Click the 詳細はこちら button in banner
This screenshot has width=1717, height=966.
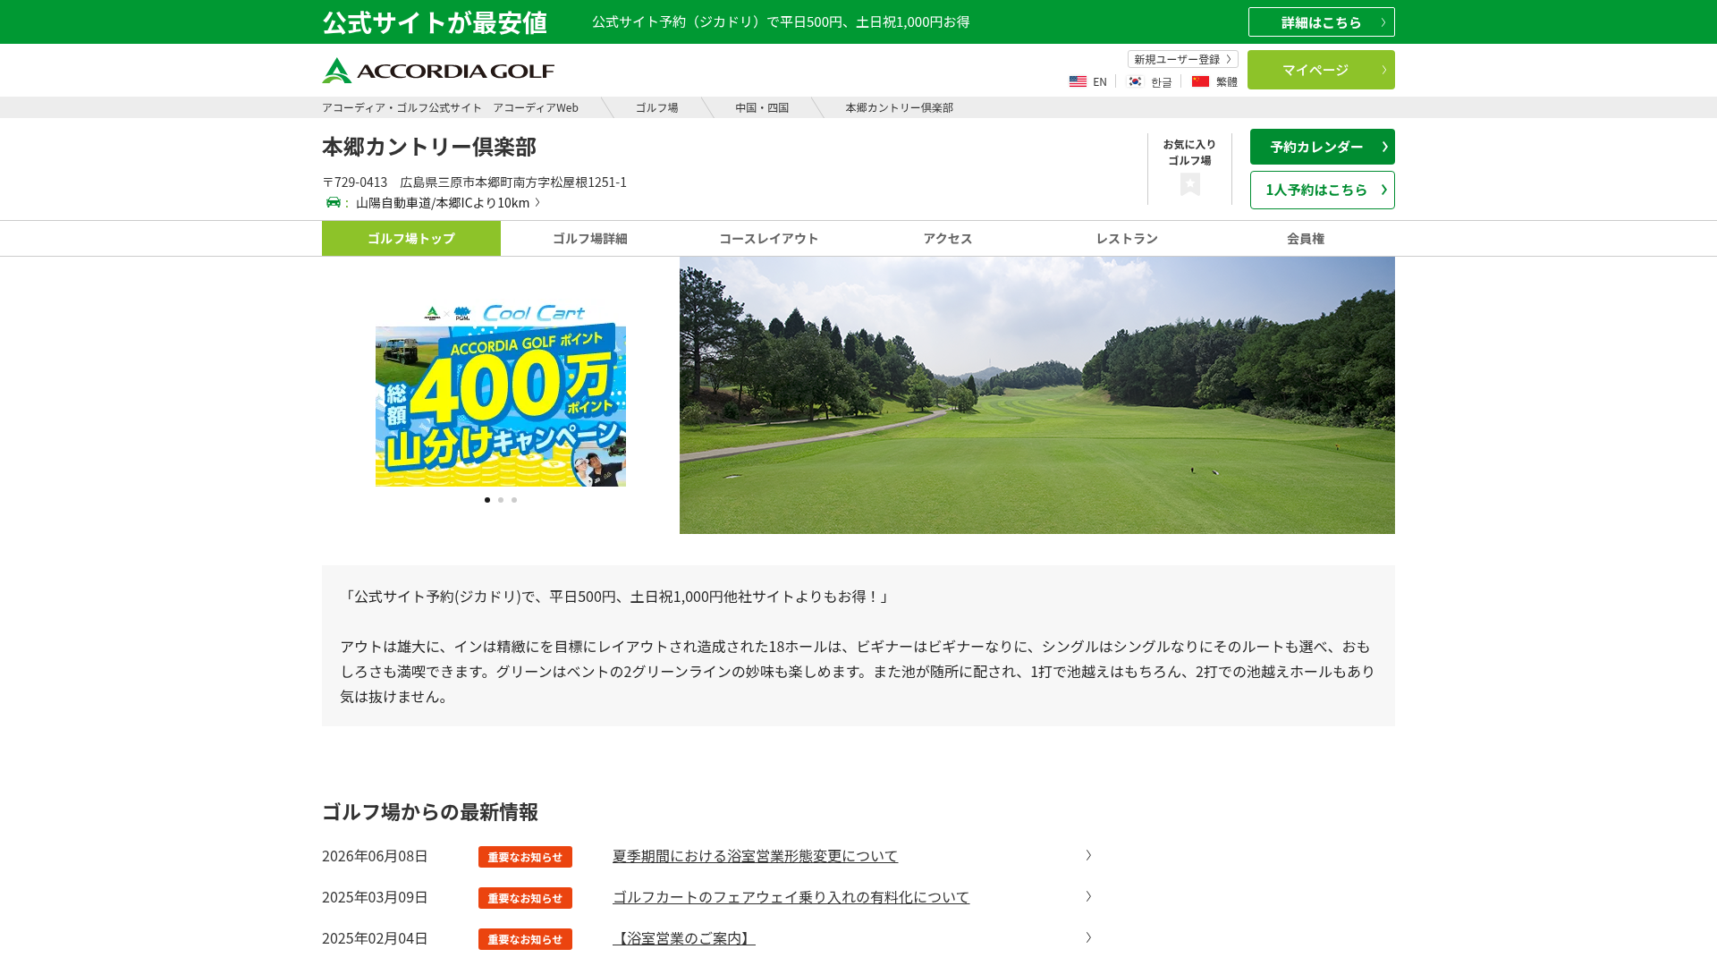point(1322,22)
